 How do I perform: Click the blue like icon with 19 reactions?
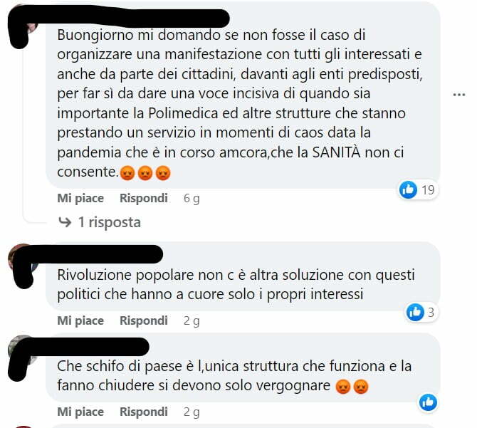(x=408, y=190)
